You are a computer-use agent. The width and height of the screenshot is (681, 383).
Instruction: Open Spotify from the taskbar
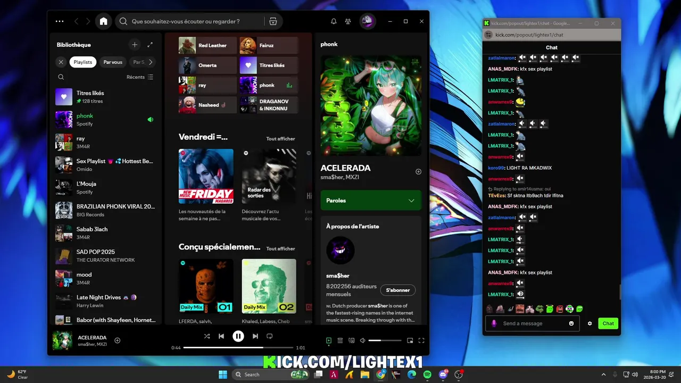[427, 374]
